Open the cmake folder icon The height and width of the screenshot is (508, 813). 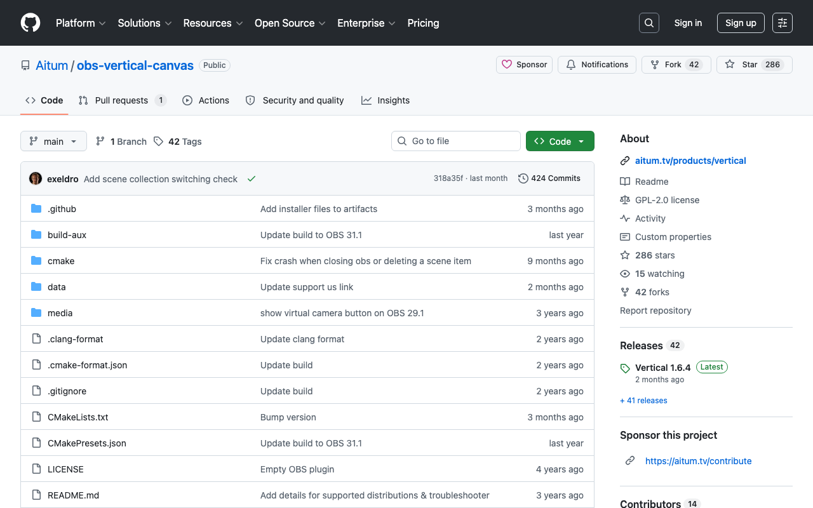[36, 261]
